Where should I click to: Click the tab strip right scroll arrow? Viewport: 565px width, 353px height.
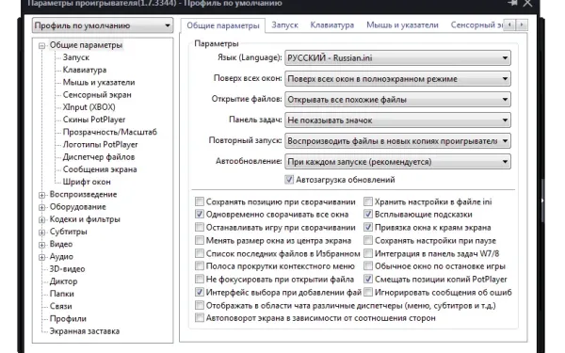[x=522, y=24]
